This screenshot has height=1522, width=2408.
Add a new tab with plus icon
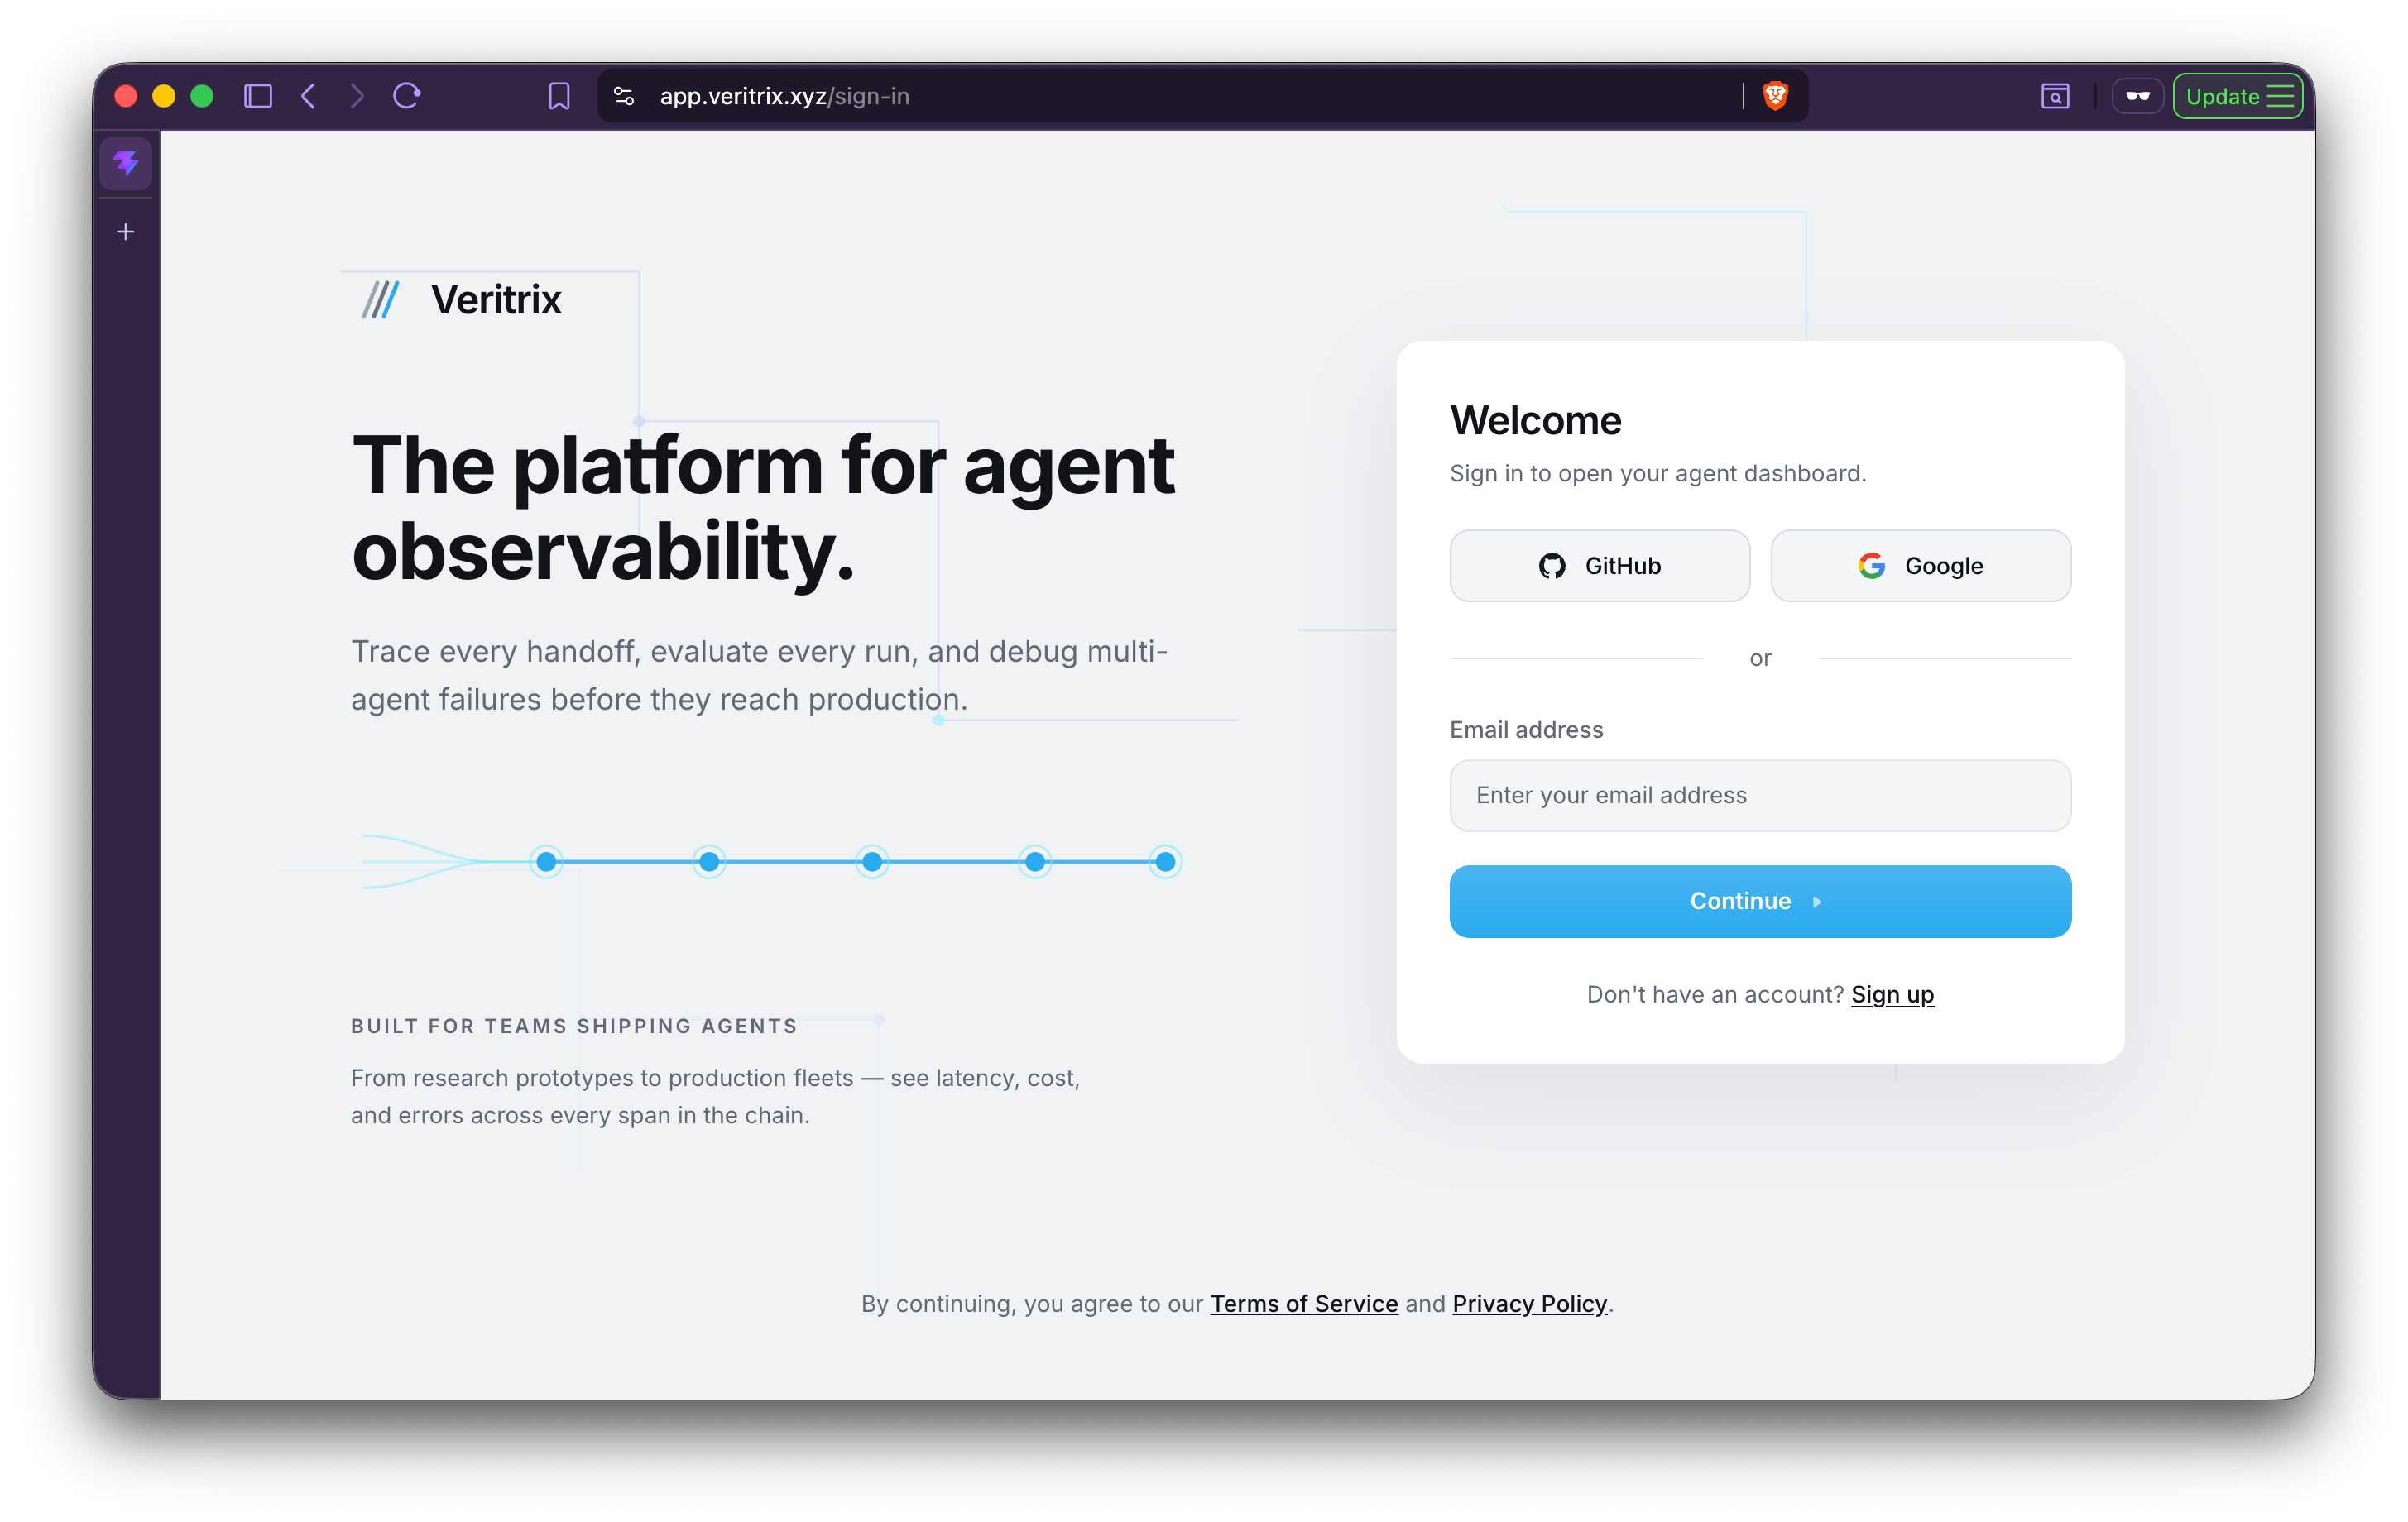click(x=126, y=232)
